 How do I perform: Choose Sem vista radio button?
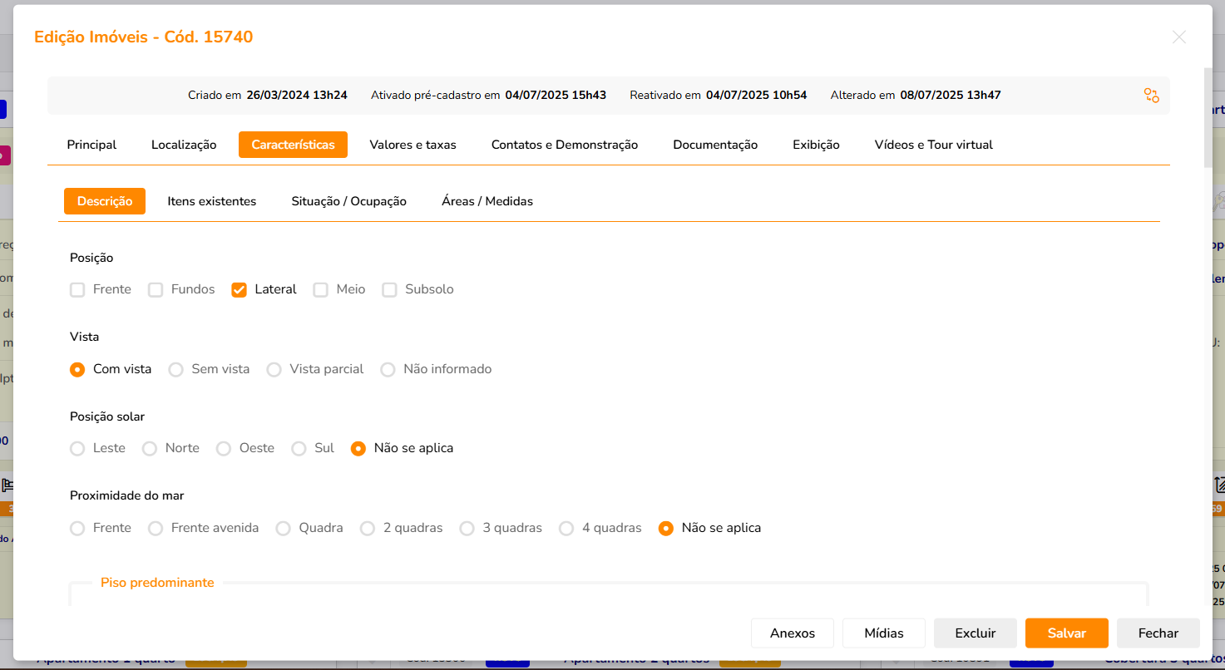click(x=175, y=370)
